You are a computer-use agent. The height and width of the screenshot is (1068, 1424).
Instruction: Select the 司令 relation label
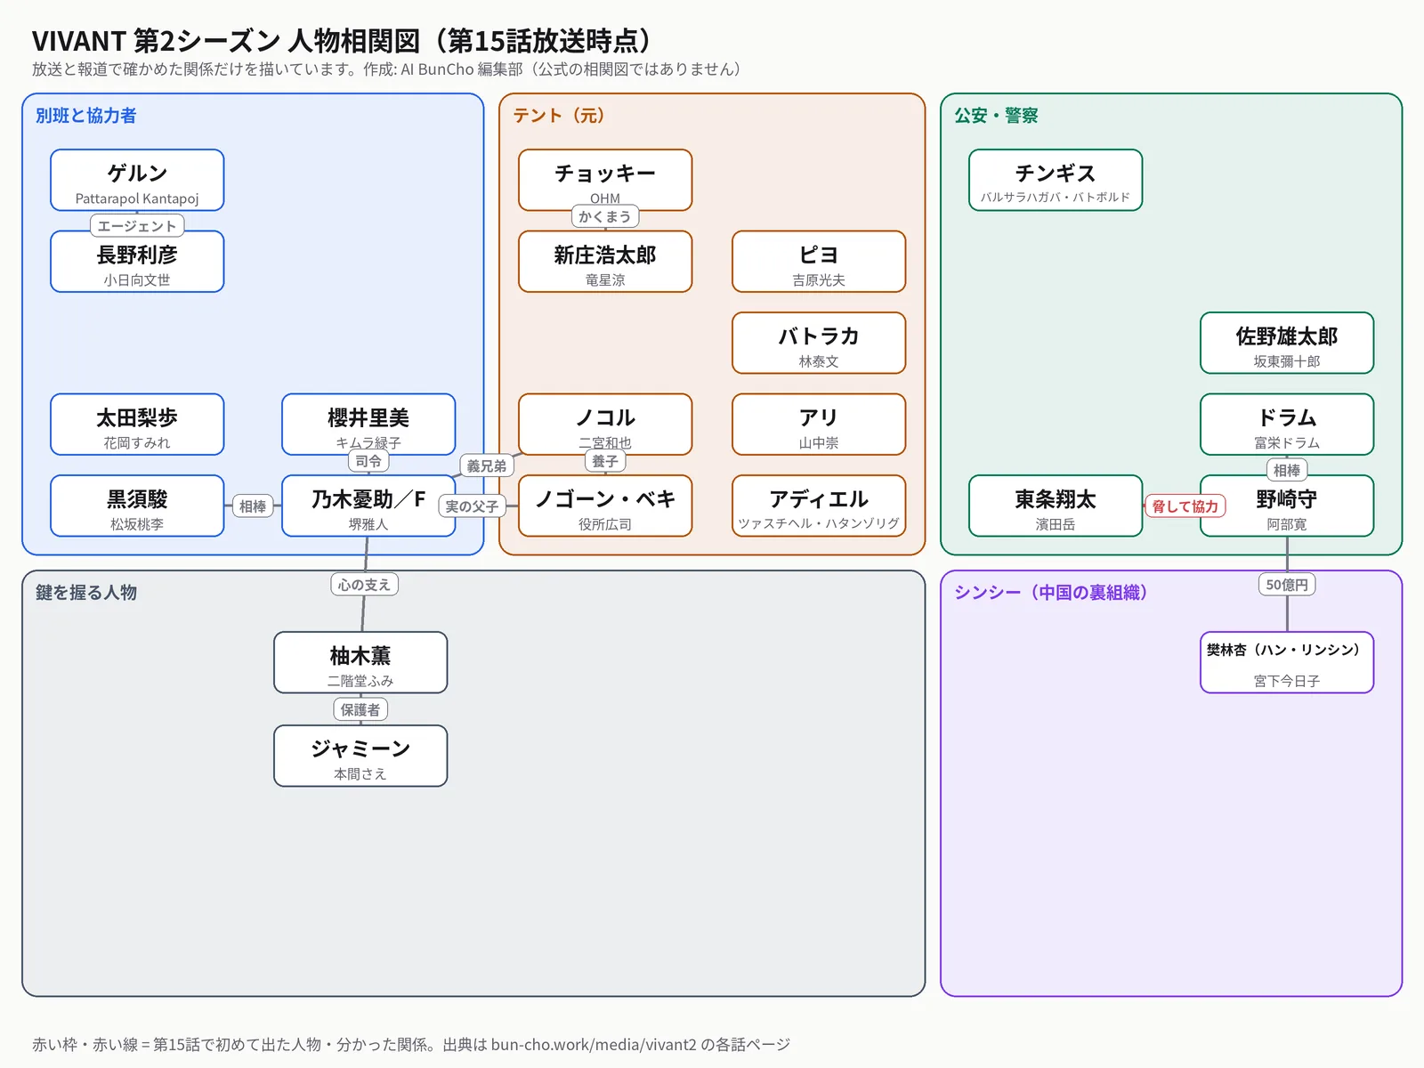tap(368, 461)
